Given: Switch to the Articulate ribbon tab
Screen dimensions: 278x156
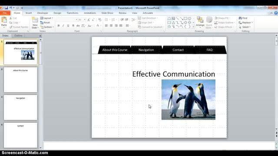Looking at the screenshot, I should click(x=148, y=13).
